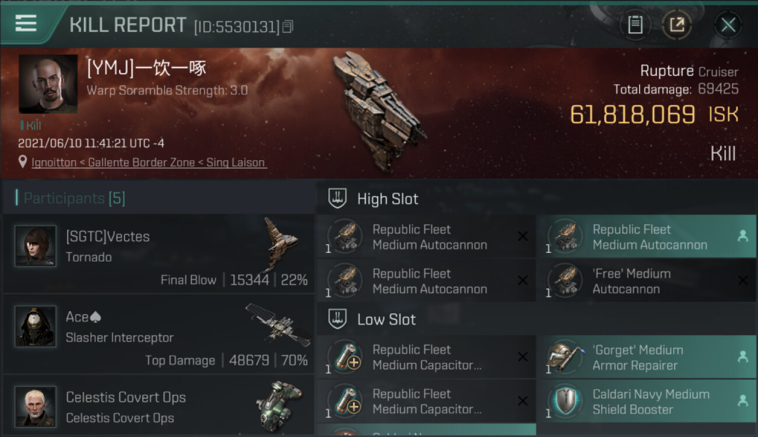Viewport: 758px width, 437px height.
Task: Open Celestis Covert Ops participant portrait
Action: click(x=36, y=406)
